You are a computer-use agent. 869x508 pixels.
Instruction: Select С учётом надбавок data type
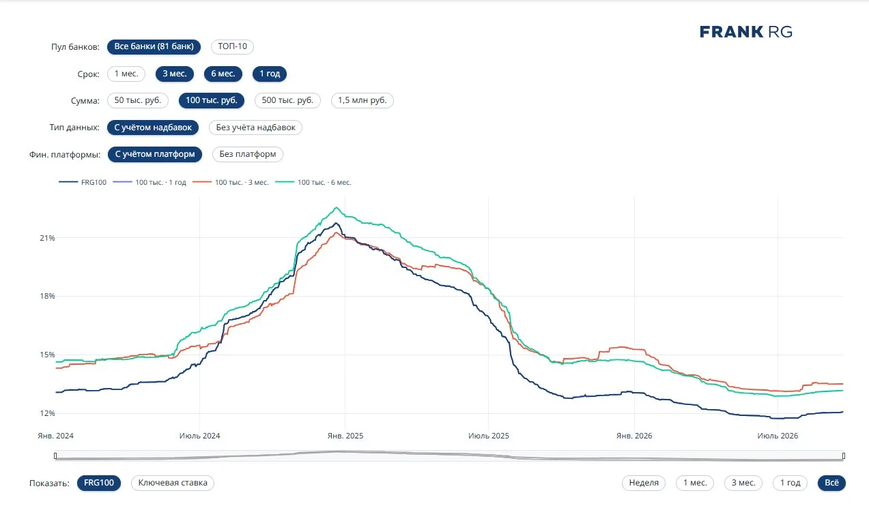point(154,128)
